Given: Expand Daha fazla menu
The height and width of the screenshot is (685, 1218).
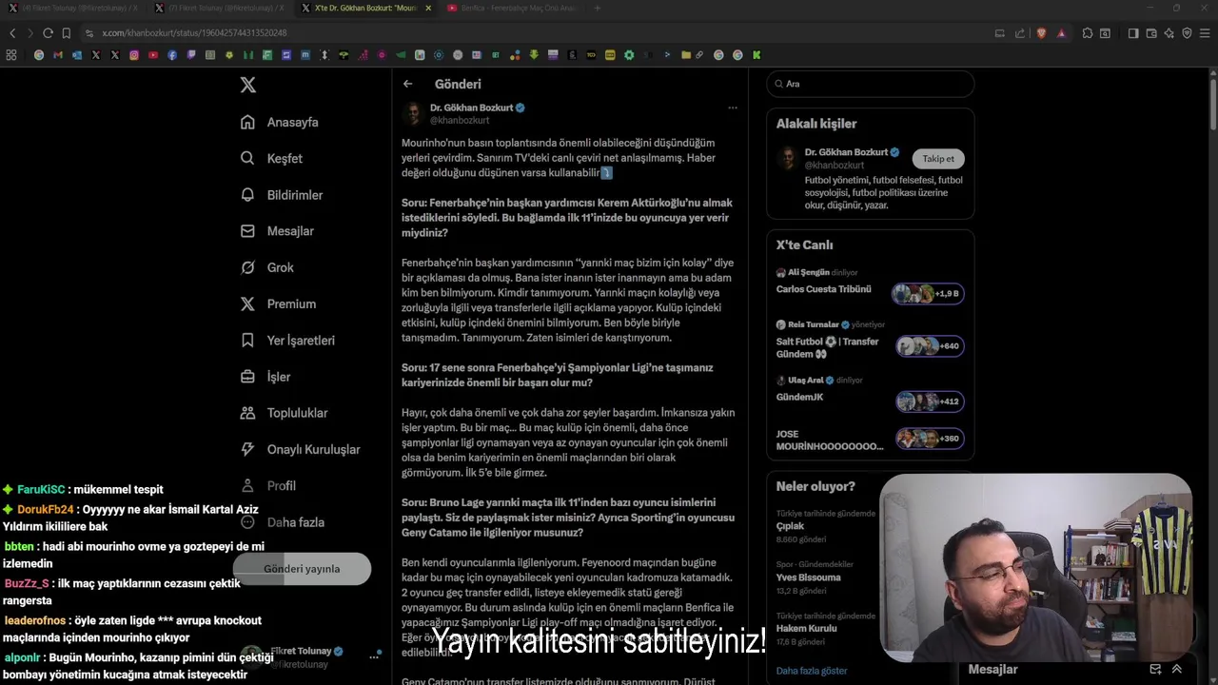Looking at the screenshot, I should (282, 522).
